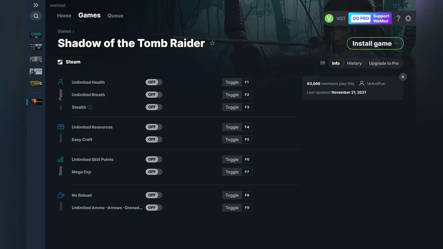Expand the left sidebar with the arrows

36,5
